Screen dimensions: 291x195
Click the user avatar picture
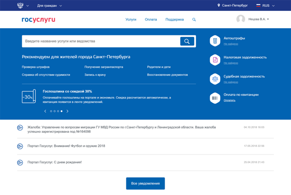(241, 19)
